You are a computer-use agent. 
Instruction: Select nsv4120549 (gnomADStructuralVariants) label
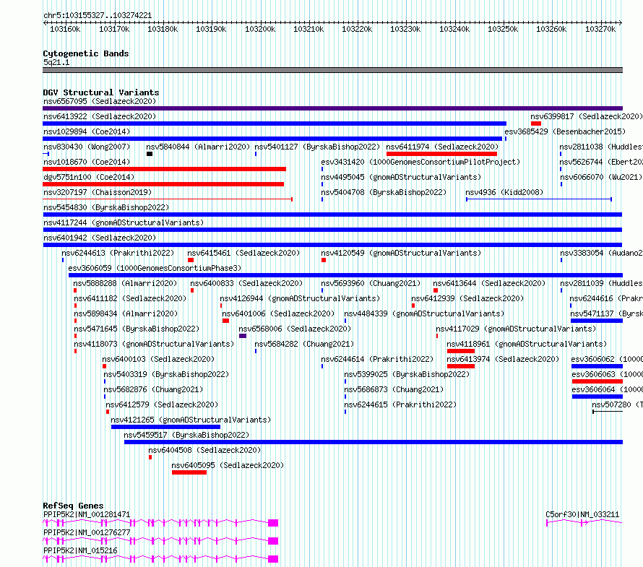tap(401, 253)
